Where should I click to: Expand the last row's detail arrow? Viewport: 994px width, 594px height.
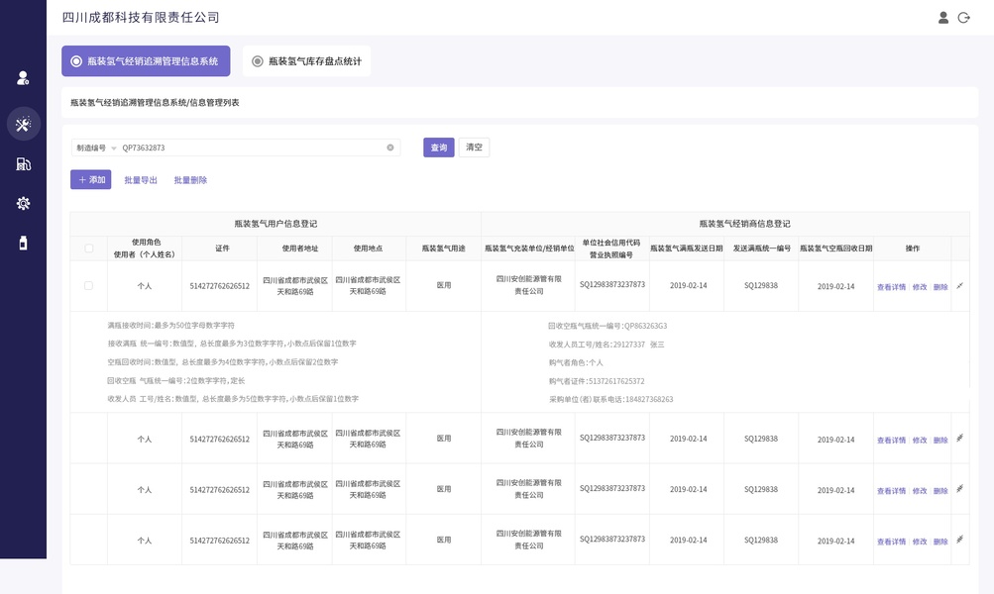tap(959, 541)
